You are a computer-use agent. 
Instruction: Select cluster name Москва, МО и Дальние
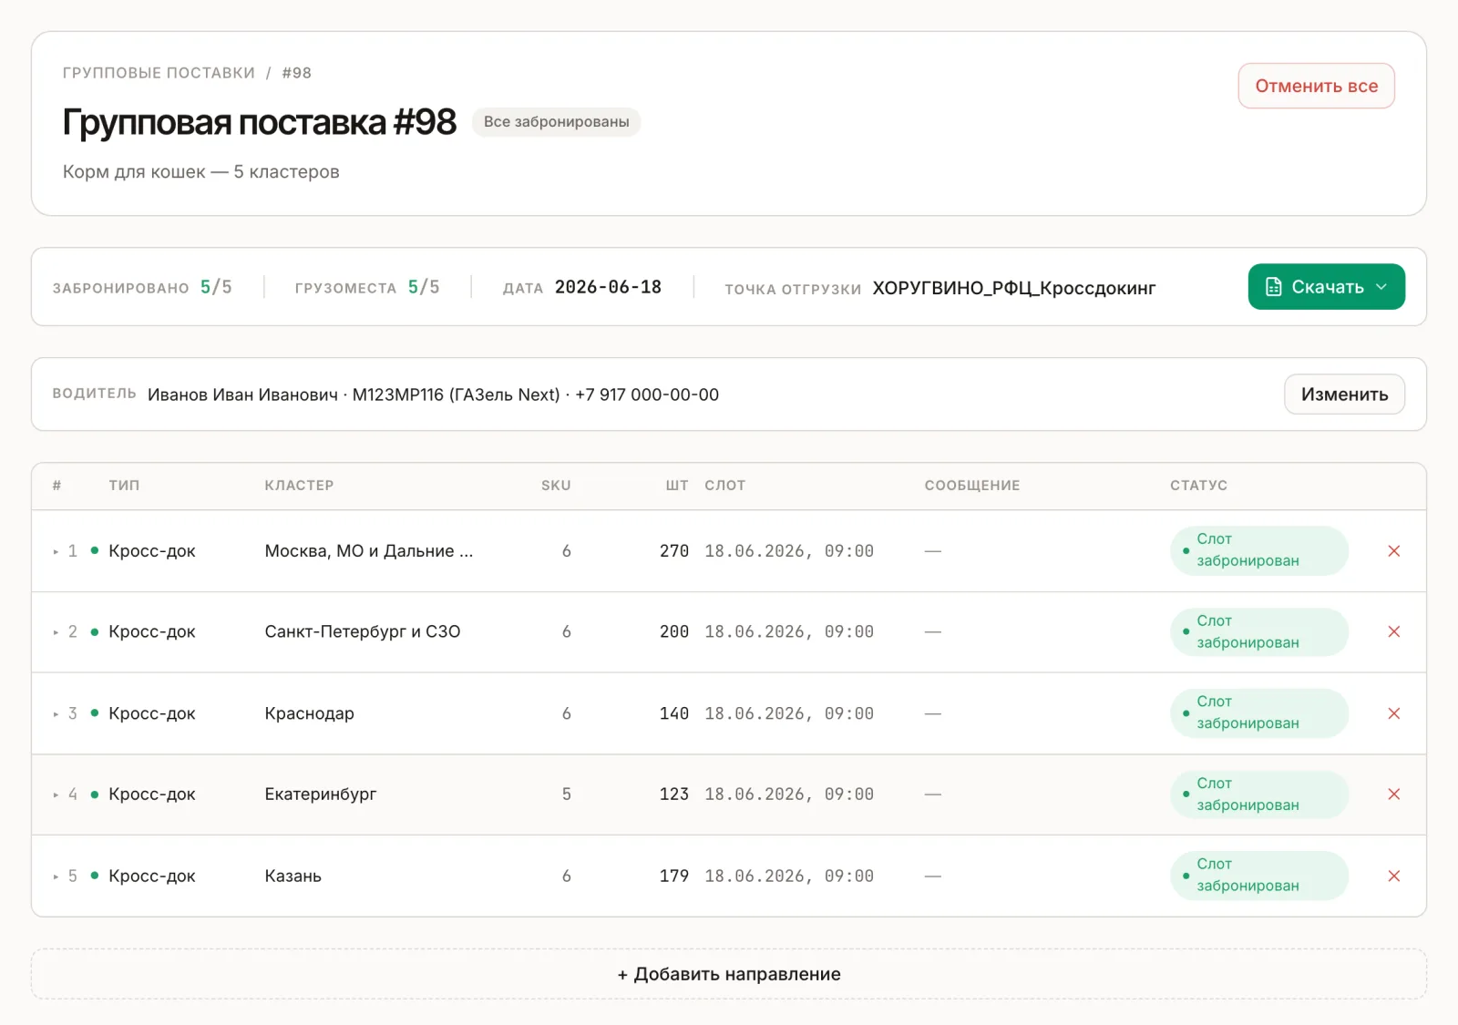(369, 551)
